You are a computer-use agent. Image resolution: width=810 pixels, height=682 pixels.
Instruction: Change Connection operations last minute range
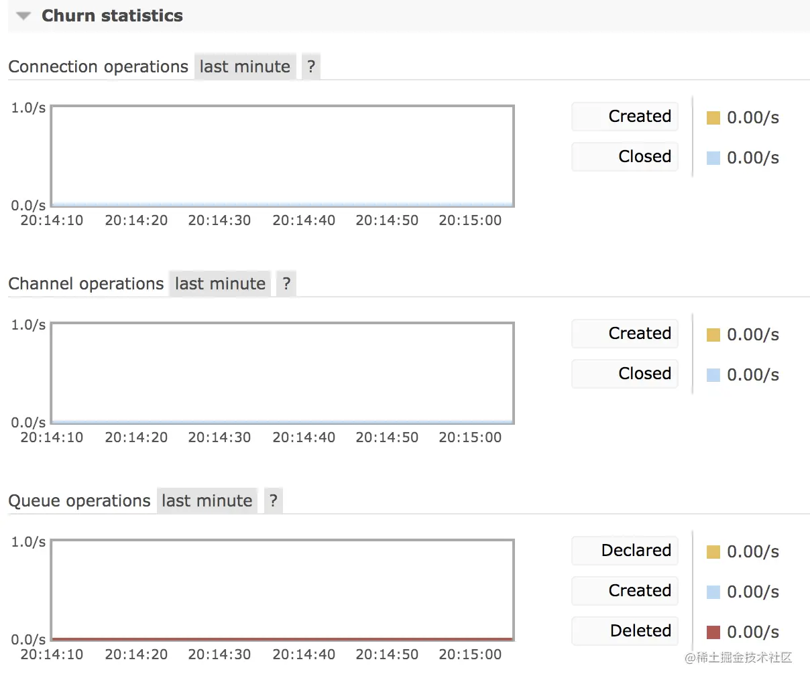[245, 66]
